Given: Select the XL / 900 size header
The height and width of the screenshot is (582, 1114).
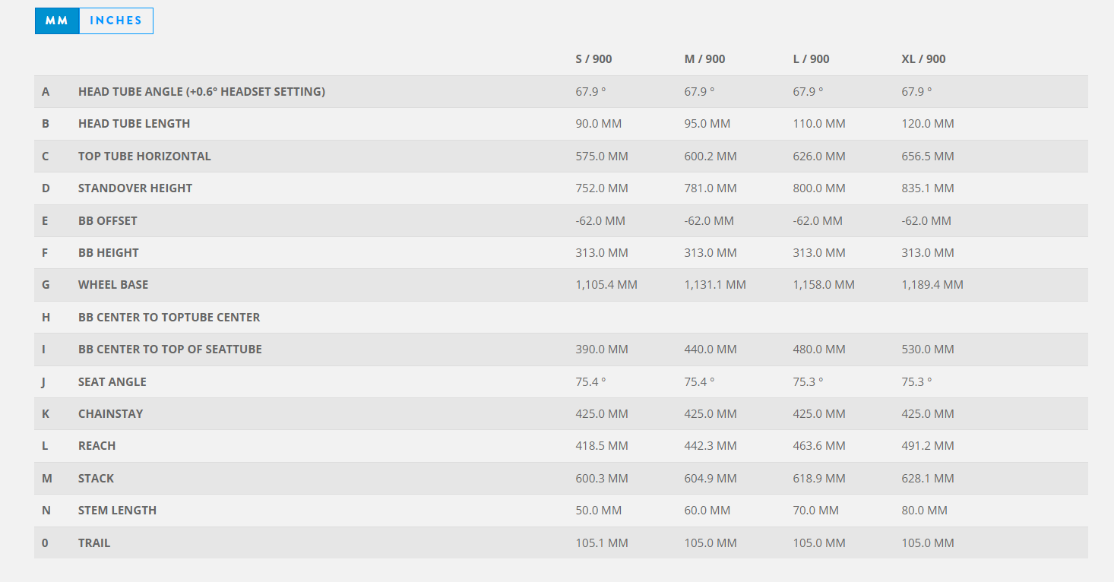Looking at the screenshot, I should [923, 59].
